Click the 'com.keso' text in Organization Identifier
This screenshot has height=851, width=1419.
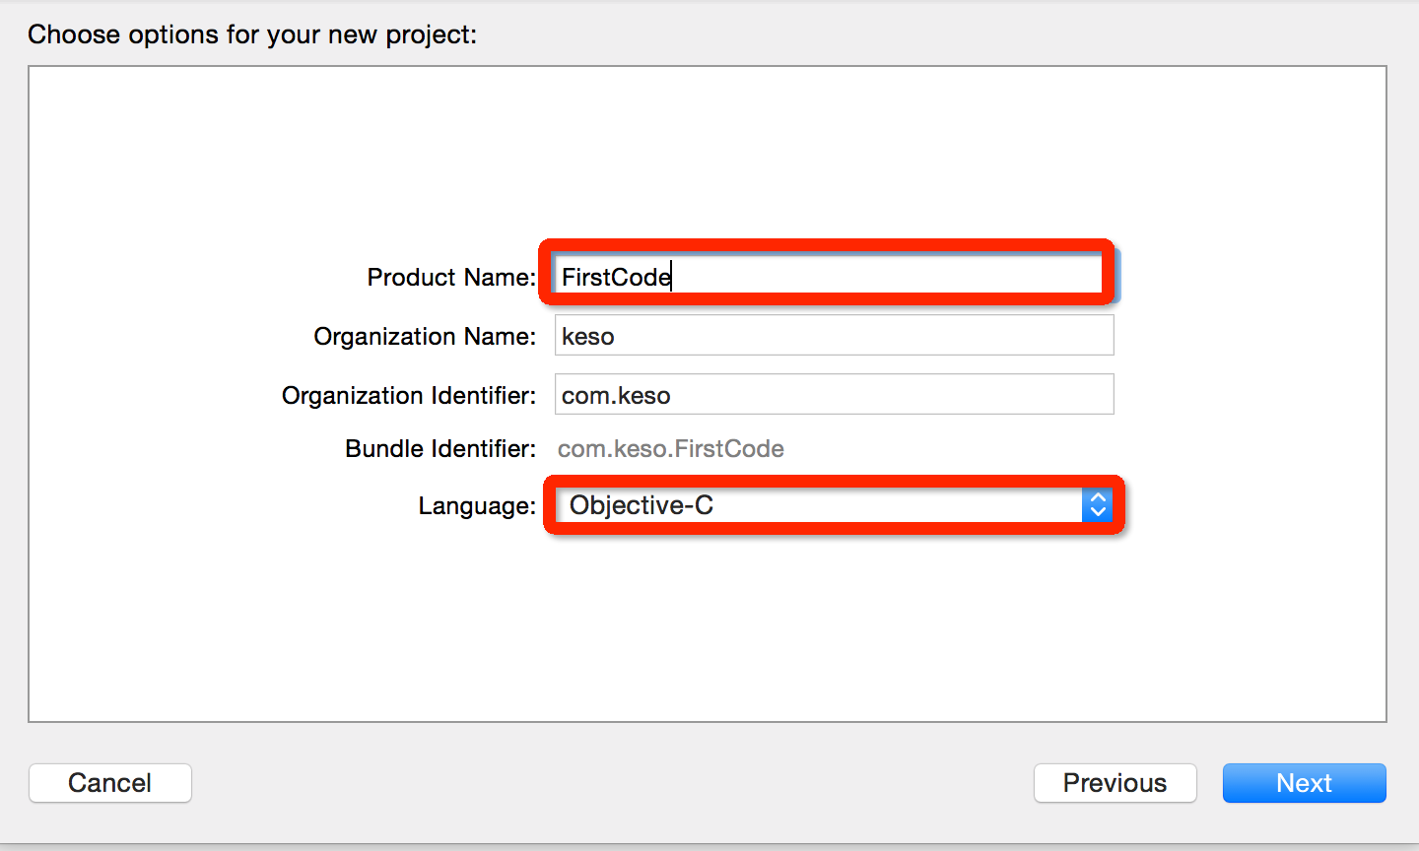point(616,396)
